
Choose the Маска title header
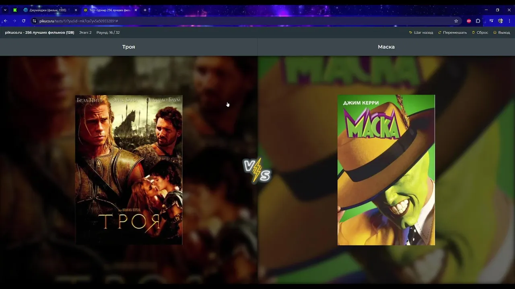tap(386, 47)
